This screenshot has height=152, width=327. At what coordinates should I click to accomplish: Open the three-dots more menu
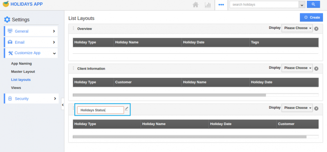tap(221, 4)
